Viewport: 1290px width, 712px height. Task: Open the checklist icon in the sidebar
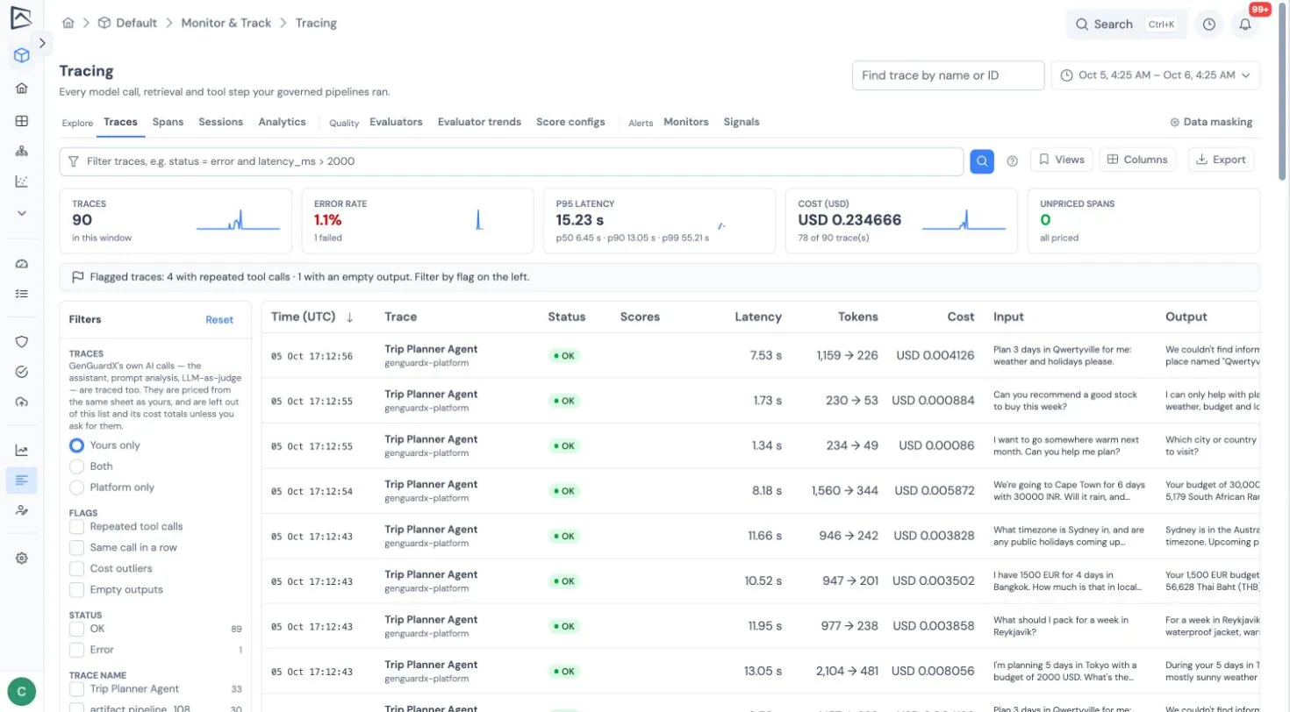(x=22, y=294)
